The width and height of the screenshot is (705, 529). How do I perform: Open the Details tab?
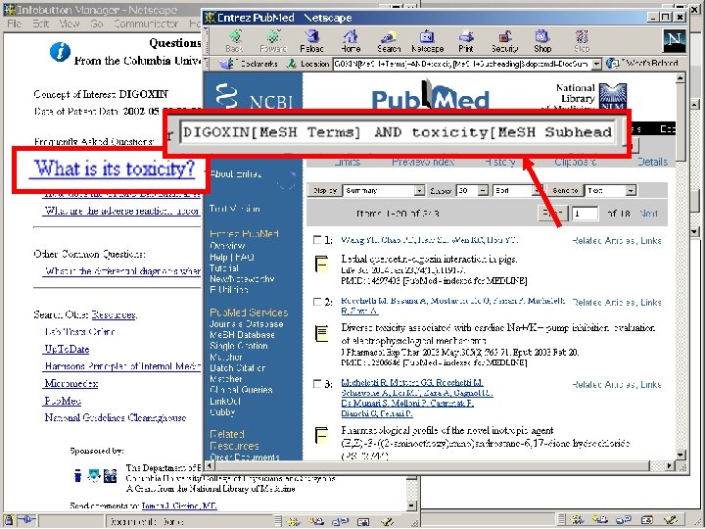pyautogui.click(x=652, y=162)
